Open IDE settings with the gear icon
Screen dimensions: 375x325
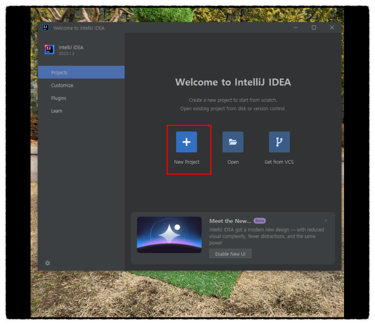[47, 263]
